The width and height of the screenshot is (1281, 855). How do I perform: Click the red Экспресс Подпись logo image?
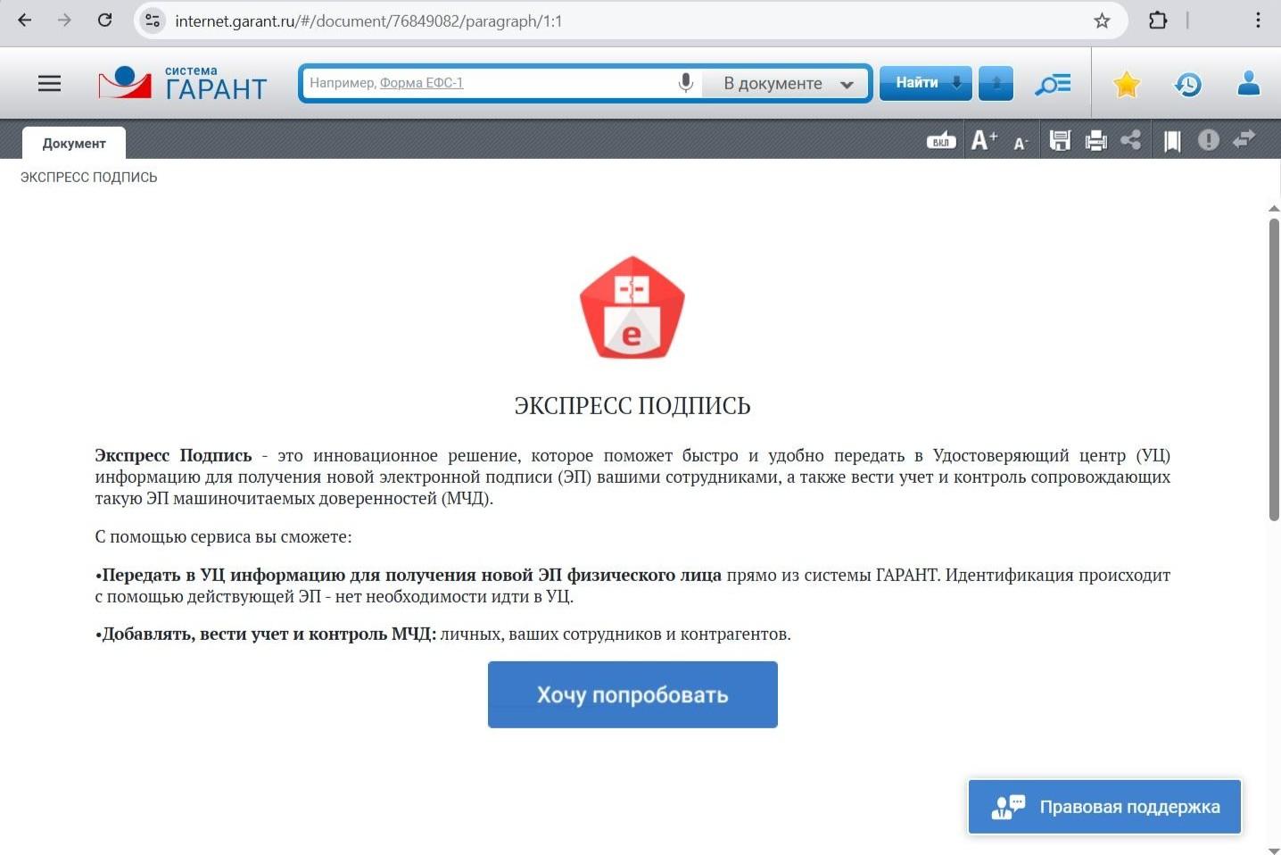click(632, 308)
